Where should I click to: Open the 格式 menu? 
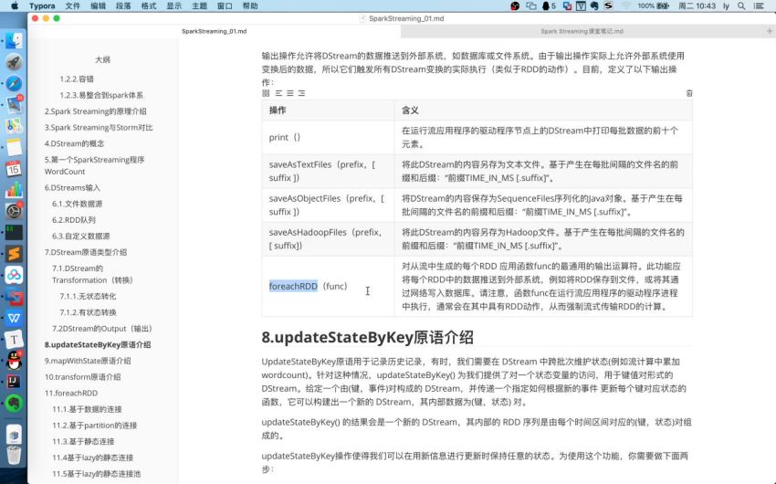pyautogui.click(x=149, y=6)
